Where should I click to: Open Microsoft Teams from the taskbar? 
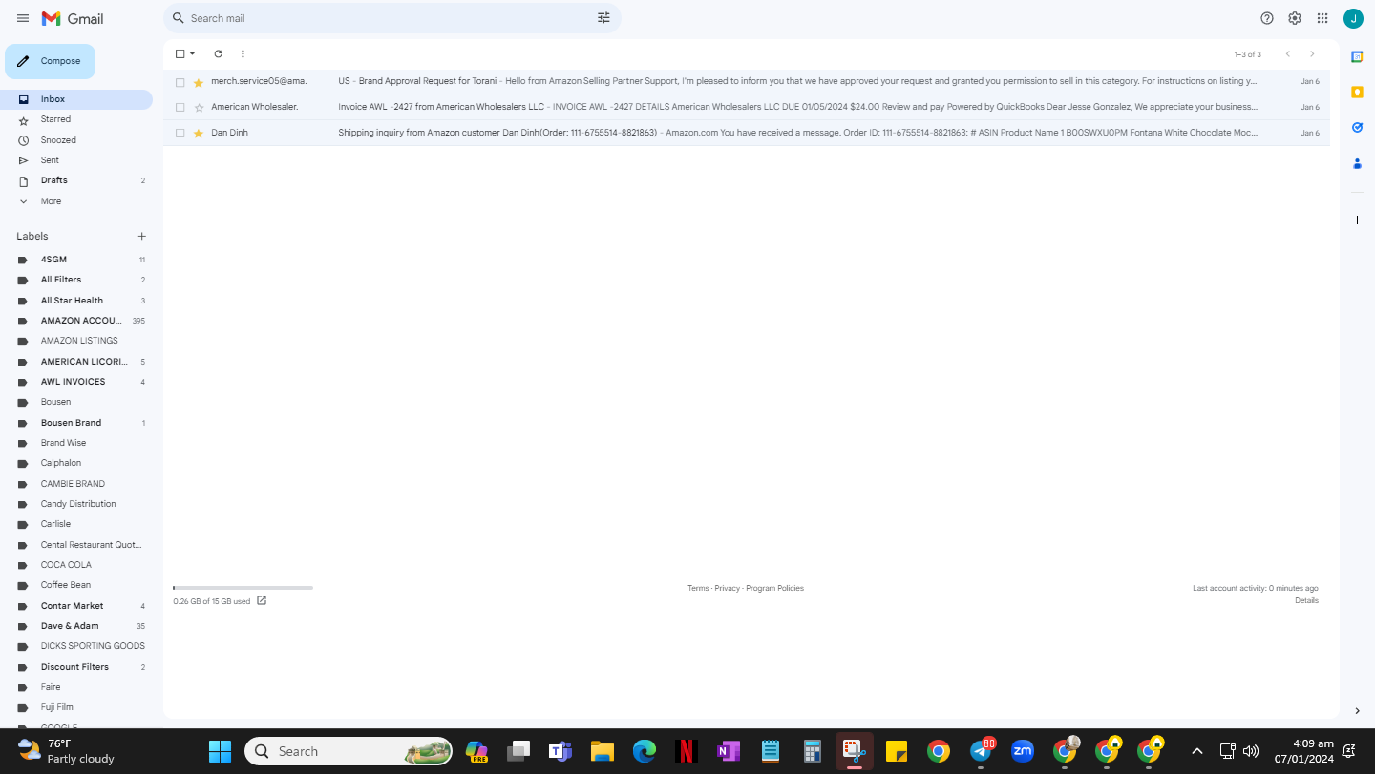(560, 752)
